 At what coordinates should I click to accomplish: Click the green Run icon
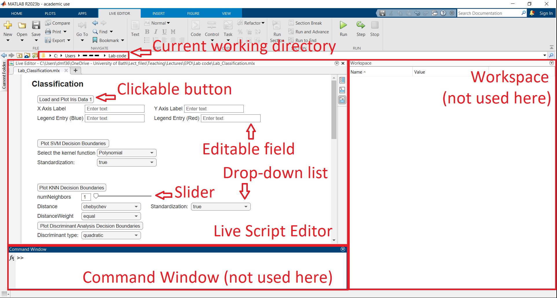[343, 25]
